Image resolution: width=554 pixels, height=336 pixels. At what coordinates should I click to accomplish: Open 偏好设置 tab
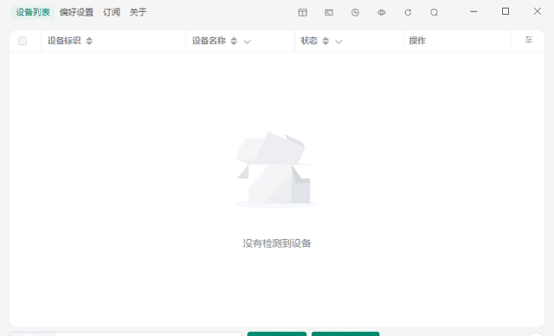coord(76,12)
